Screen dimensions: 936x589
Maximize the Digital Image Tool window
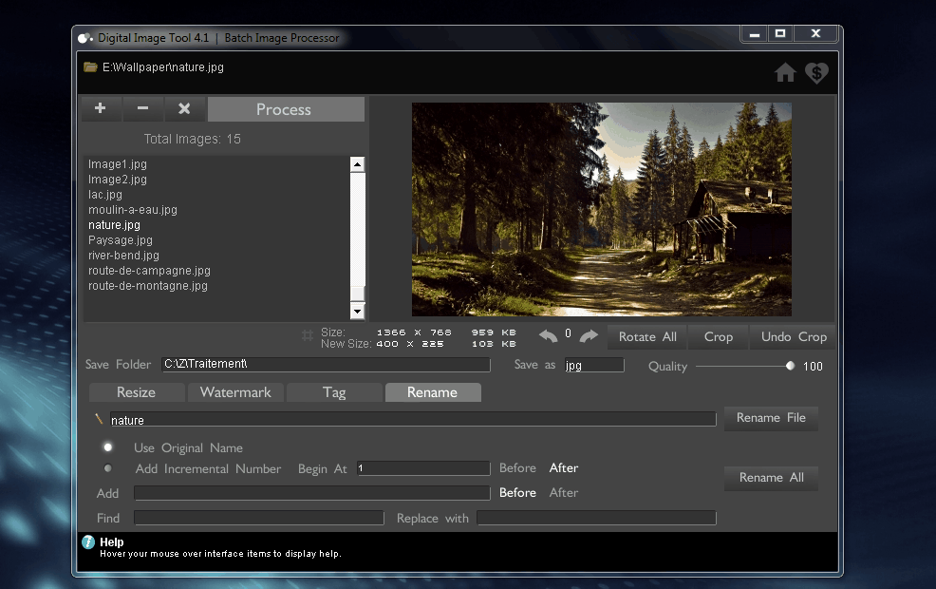tap(780, 34)
